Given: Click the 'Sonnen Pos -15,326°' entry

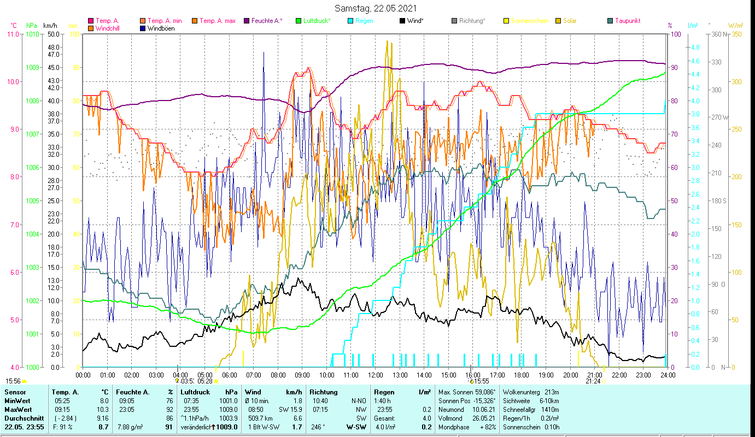Looking at the screenshot, I should tap(467, 401).
